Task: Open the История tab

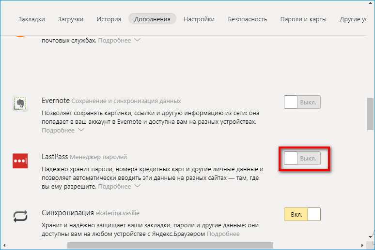Action: (109, 19)
